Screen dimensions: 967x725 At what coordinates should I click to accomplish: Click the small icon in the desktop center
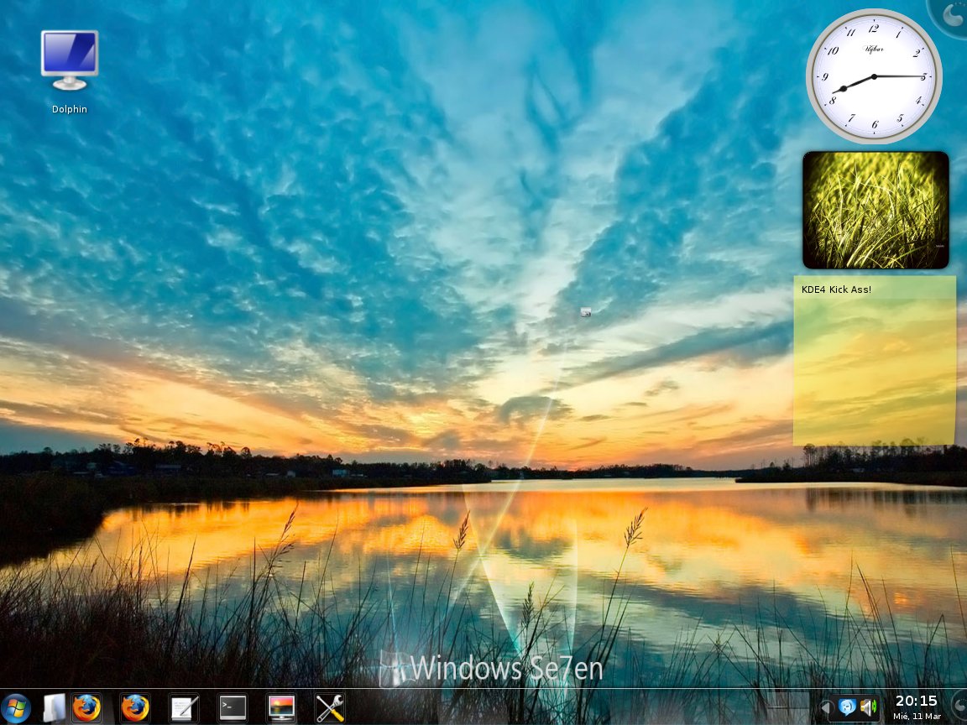[586, 312]
